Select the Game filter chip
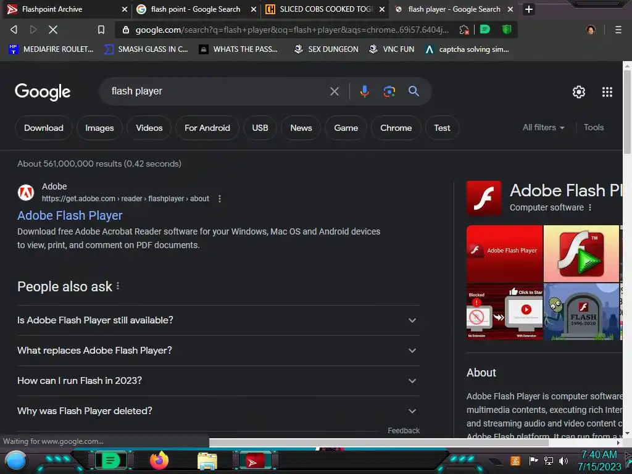 (x=346, y=128)
